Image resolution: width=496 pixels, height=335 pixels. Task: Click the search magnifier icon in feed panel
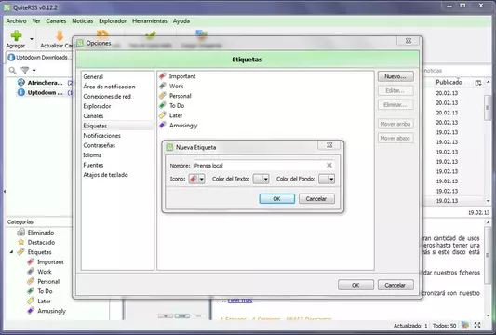pos(13,70)
